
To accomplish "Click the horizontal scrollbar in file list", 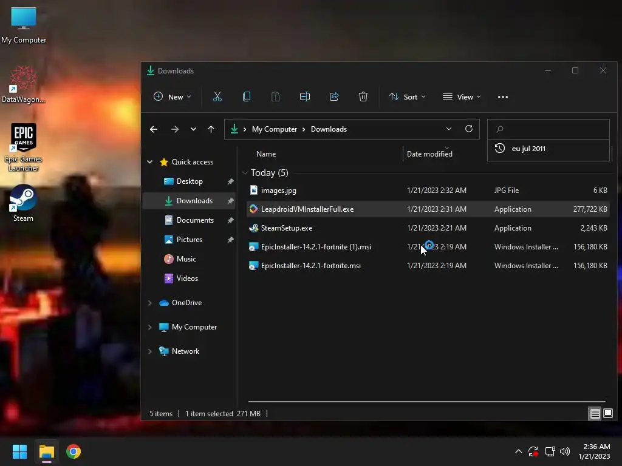I will pyautogui.click(x=426, y=402).
